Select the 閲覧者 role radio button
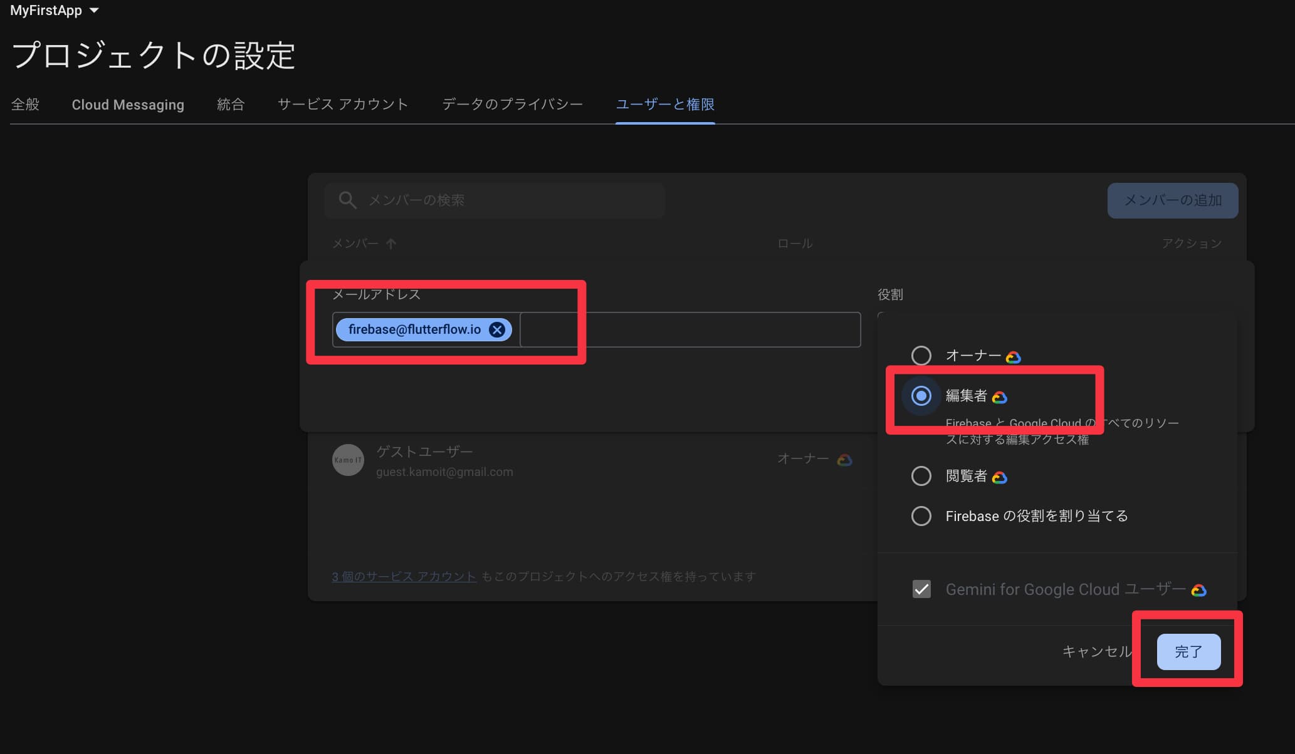 coord(921,476)
